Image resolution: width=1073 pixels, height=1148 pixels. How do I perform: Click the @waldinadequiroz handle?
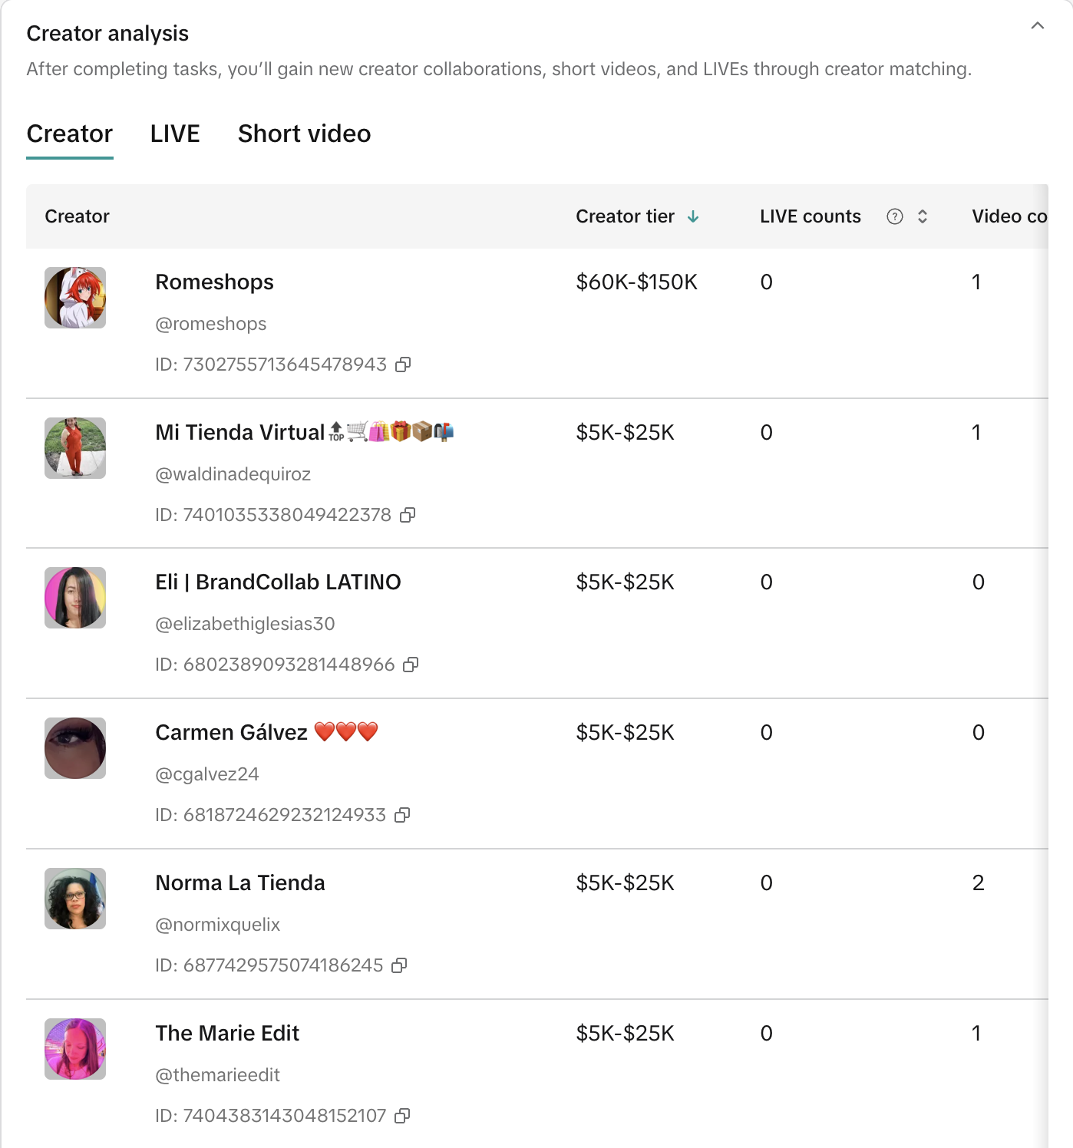pyautogui.click(x=233, y=474)
